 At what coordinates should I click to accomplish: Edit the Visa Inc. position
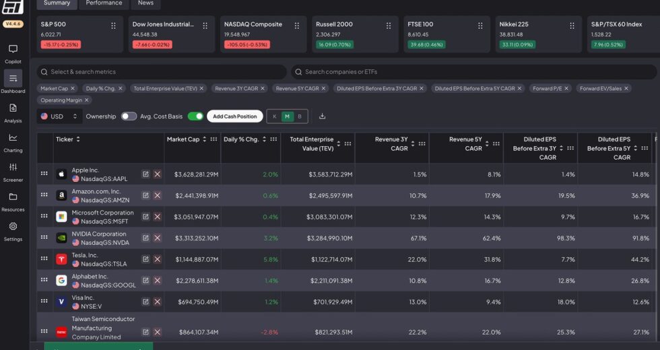point(145,302)
